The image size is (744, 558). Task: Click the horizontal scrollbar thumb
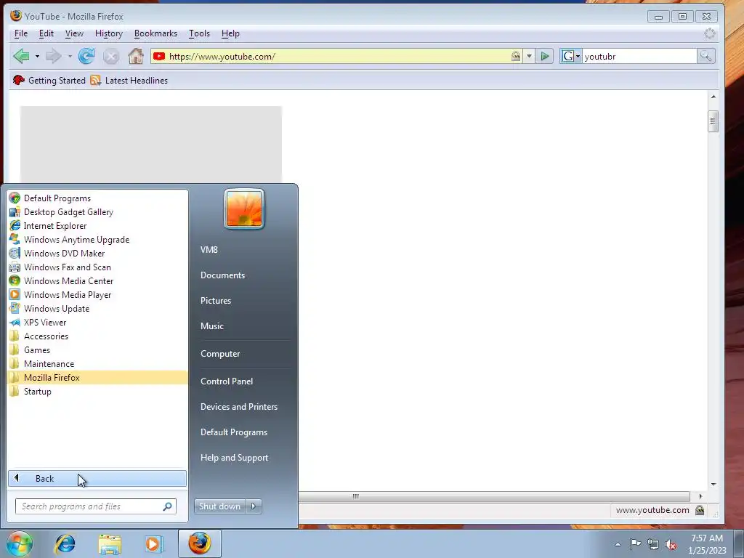pos(494,496)
